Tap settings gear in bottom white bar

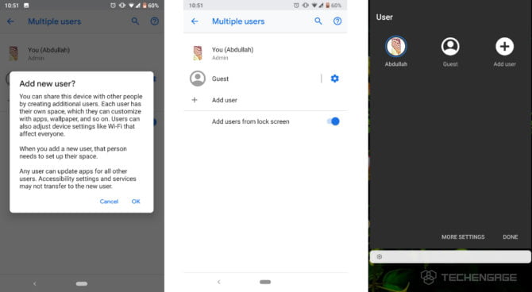click(x=380, y=257)
